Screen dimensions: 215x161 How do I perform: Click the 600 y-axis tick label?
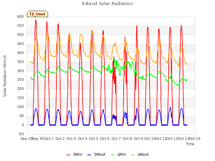(x=20, y=16)
